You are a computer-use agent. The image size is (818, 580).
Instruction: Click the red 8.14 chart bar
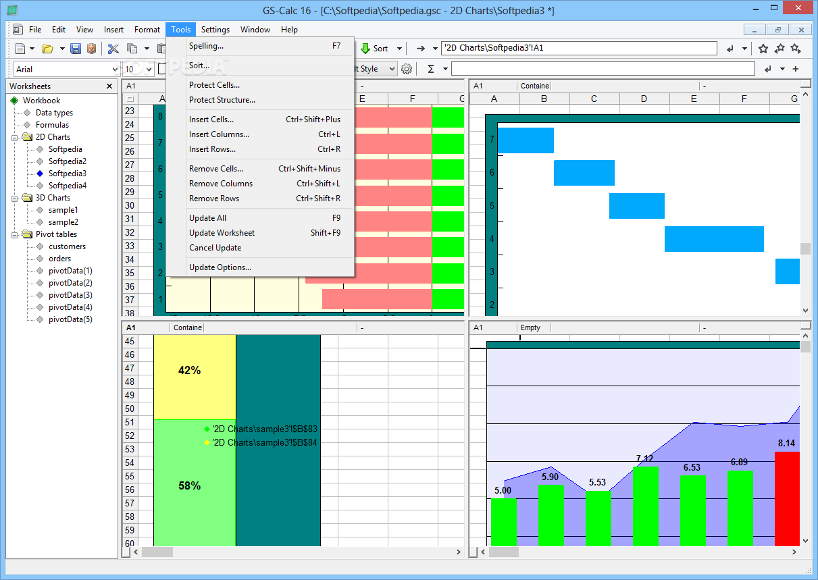(787, 498)
